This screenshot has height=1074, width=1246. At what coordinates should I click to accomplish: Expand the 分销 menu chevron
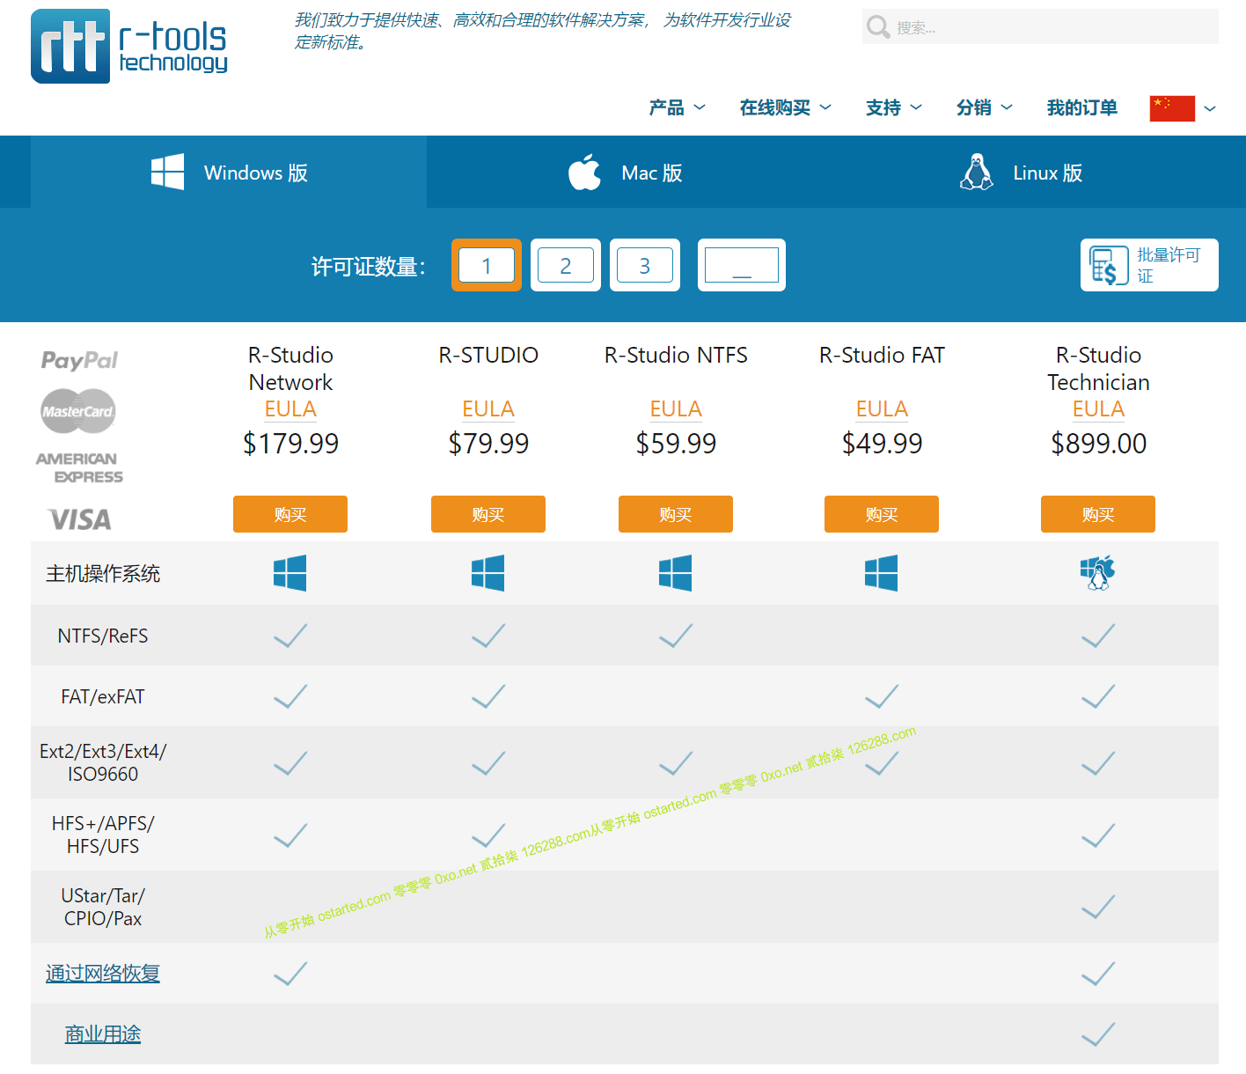click(x=1007, y=107)
